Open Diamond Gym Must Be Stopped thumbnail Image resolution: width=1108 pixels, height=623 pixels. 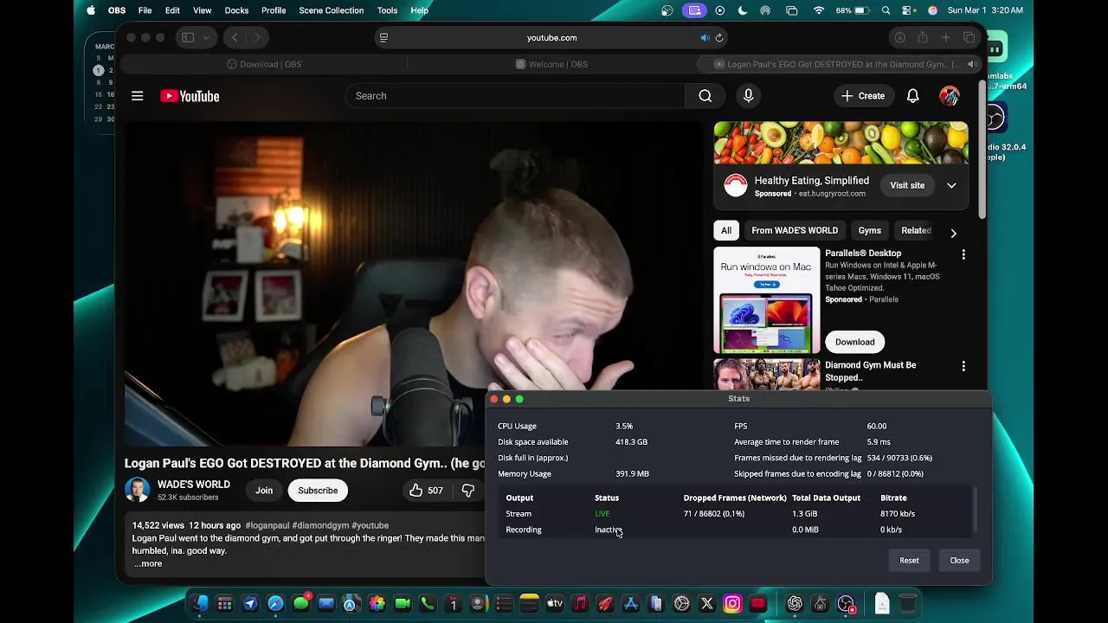tap(766, 376)
